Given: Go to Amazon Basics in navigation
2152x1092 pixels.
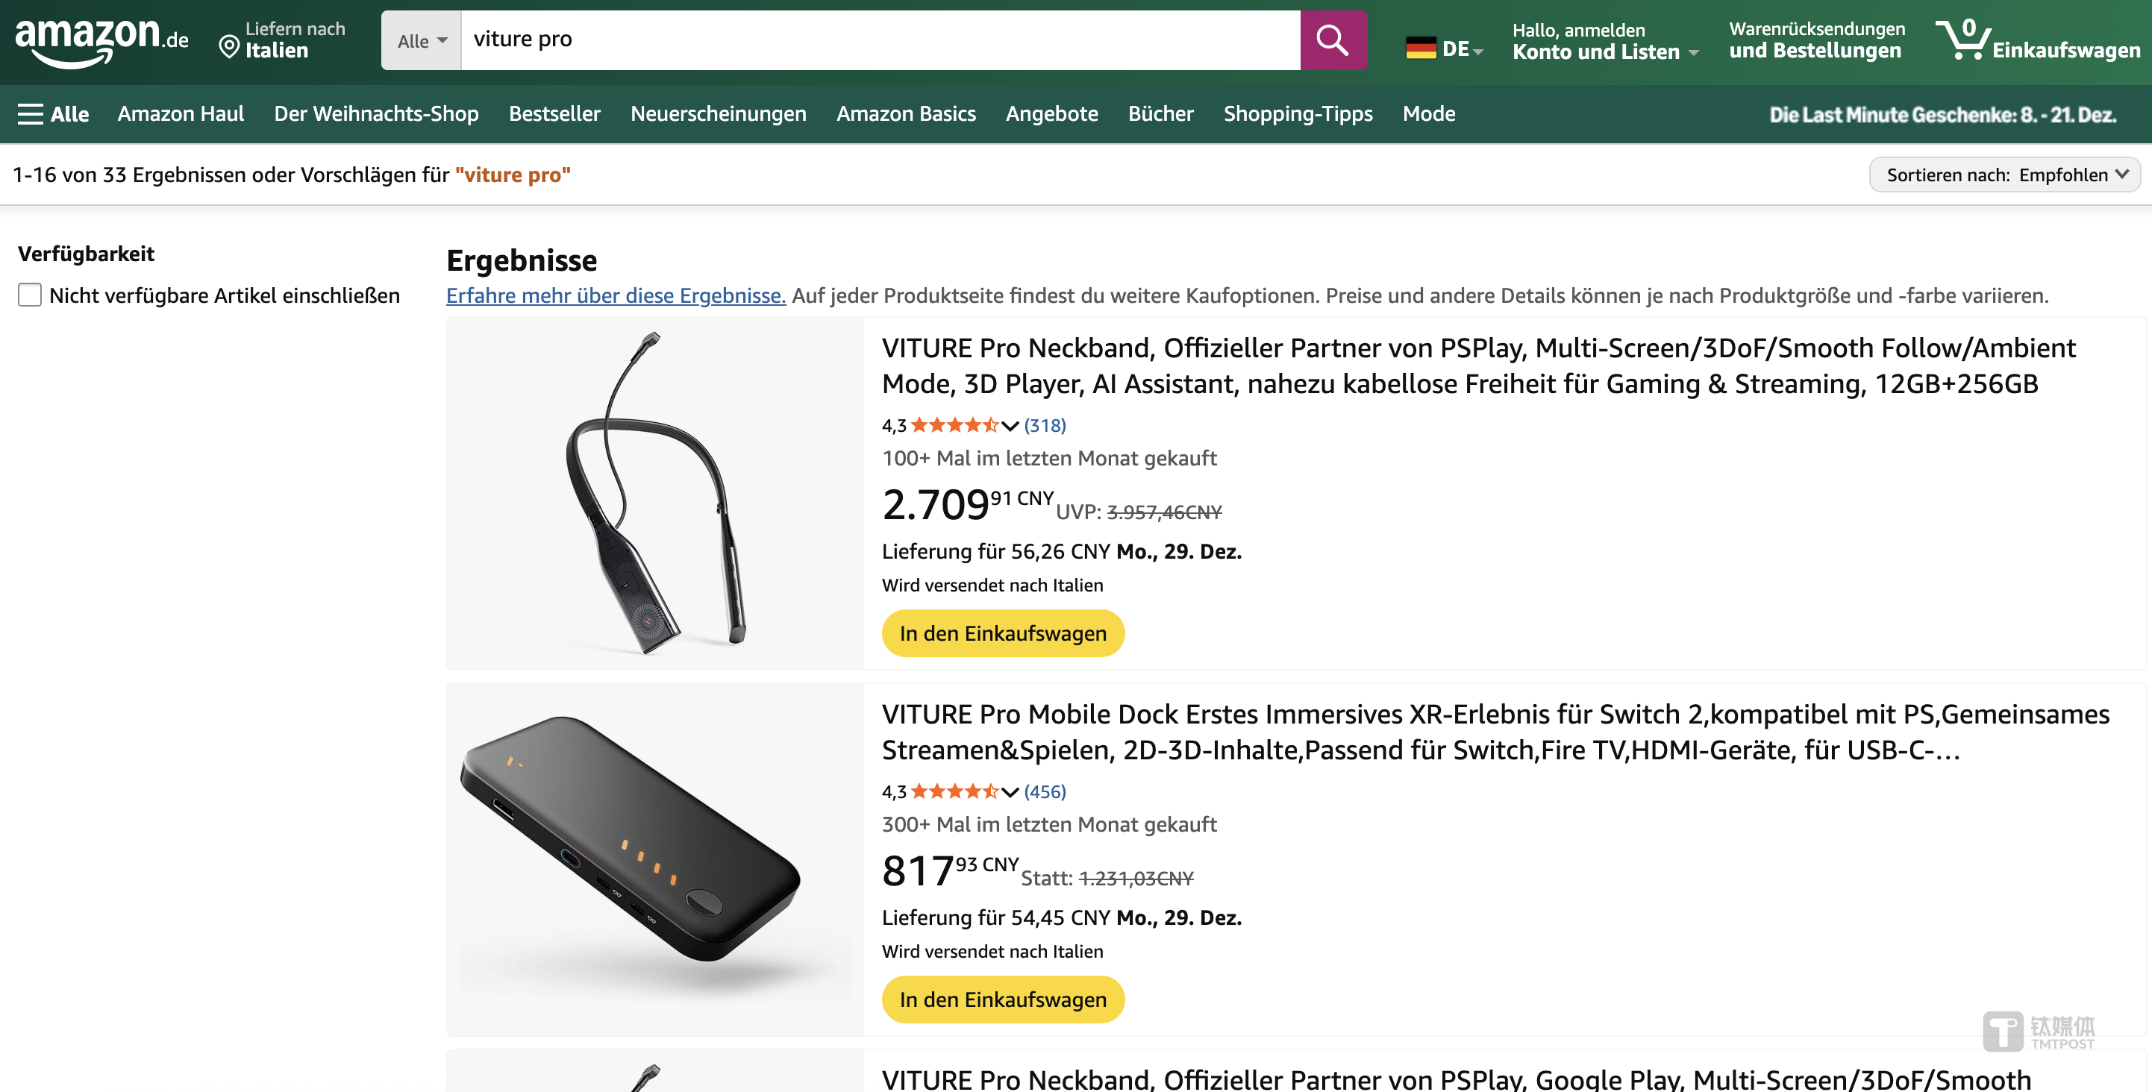Looking at the screenshot, I should pyautogui.click(x=906, y=113).
